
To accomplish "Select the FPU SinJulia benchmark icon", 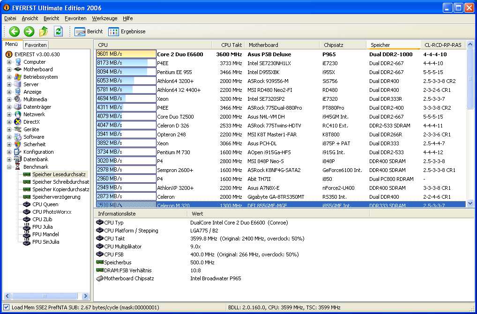I will 27,242.
